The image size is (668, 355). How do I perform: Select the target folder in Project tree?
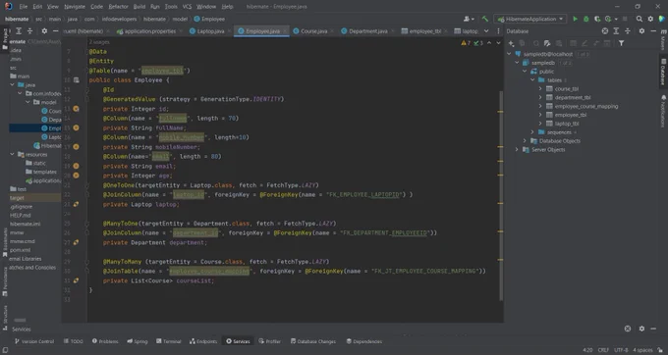(35, 198)
